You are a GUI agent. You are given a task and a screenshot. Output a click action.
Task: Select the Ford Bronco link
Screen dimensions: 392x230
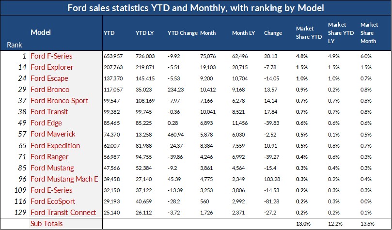[x=50, y=89]
